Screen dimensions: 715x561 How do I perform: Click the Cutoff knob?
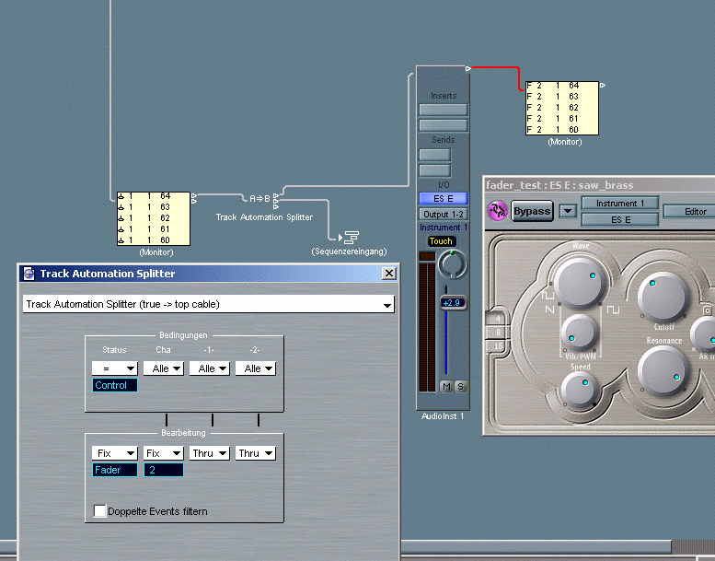click(663, 295)
